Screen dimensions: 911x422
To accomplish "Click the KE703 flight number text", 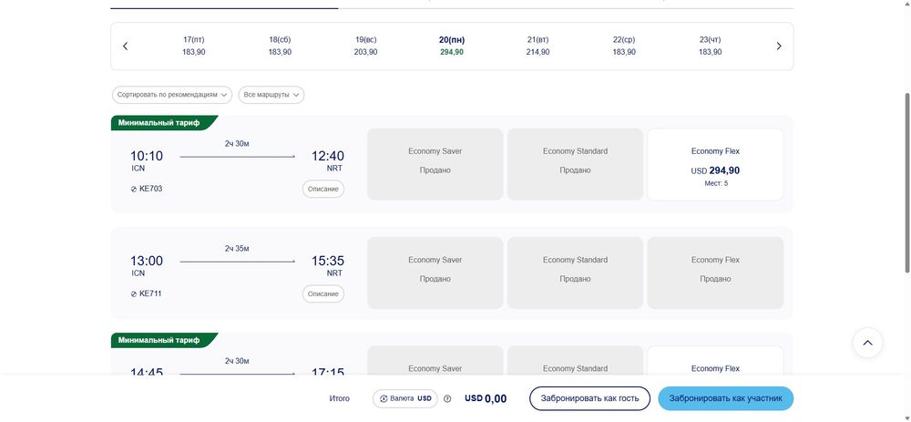I will point(151,189).
